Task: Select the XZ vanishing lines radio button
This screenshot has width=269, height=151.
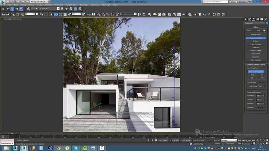Action: pyautogui.click(x=250, y=78)
